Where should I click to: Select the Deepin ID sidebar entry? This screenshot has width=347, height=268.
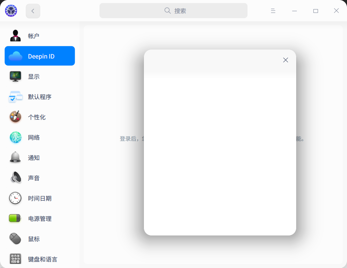pos(40,56)
